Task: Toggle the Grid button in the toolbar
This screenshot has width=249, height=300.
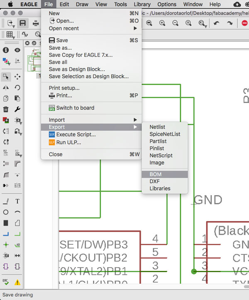Action: (10, 35)
